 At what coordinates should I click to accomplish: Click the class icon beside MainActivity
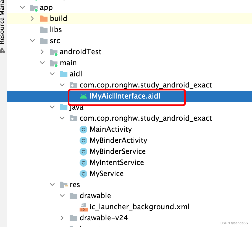[x=83, y=129]
